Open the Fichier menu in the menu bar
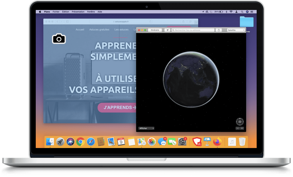This screenshot has width=293, height=177. pos(56,12)
